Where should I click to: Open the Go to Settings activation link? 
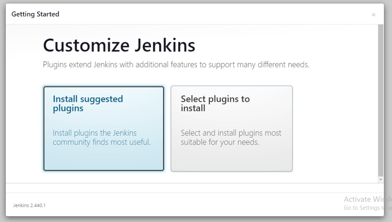click(364, 208)
